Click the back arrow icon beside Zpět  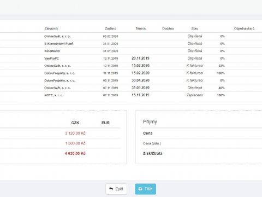pyautogui.click(x=111, y=189)
